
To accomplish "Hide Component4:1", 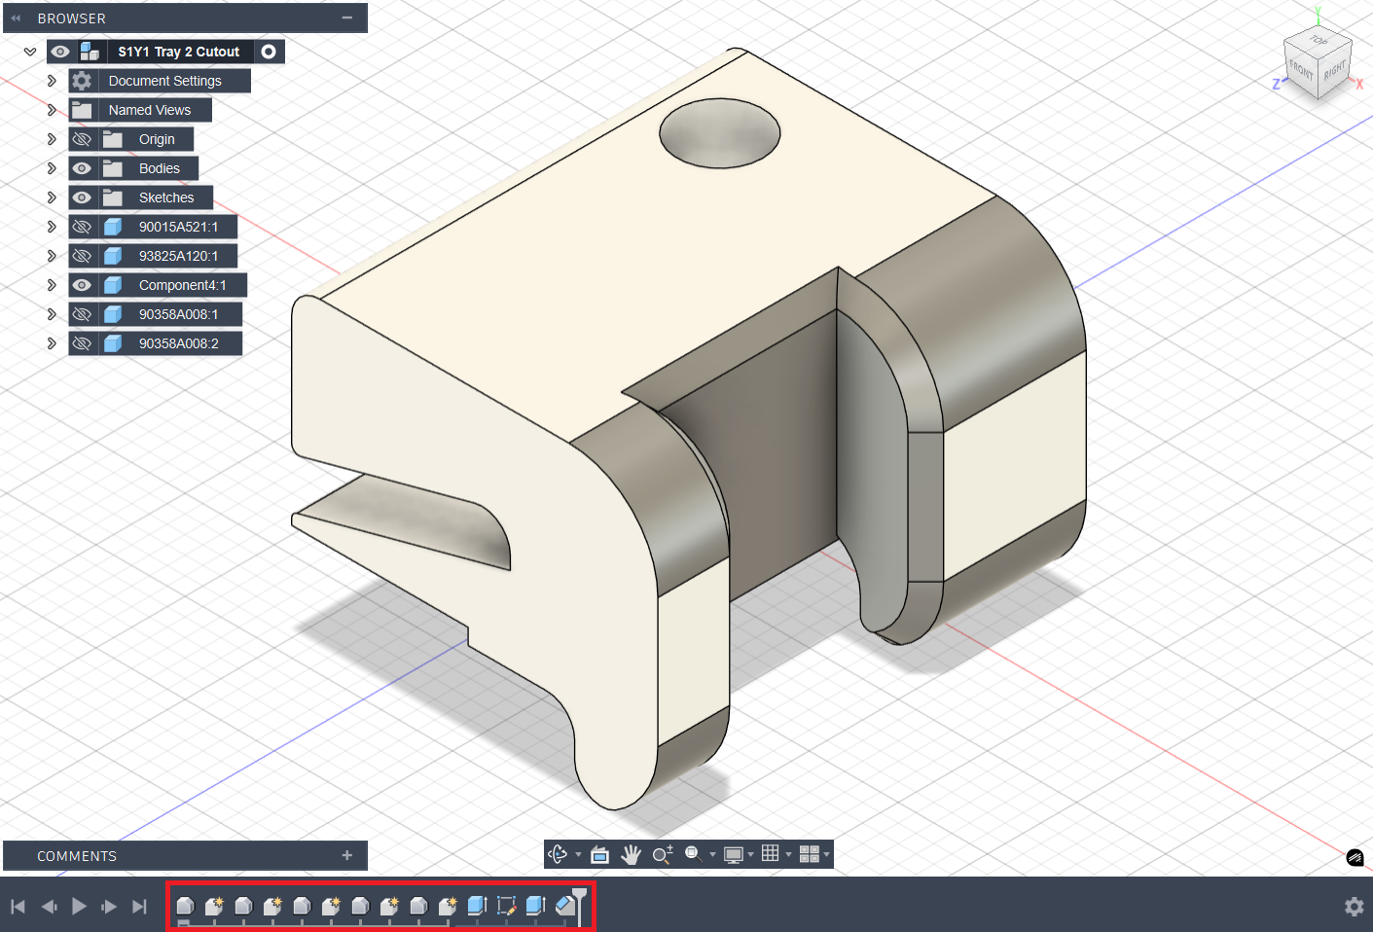I will coord(82,285).
